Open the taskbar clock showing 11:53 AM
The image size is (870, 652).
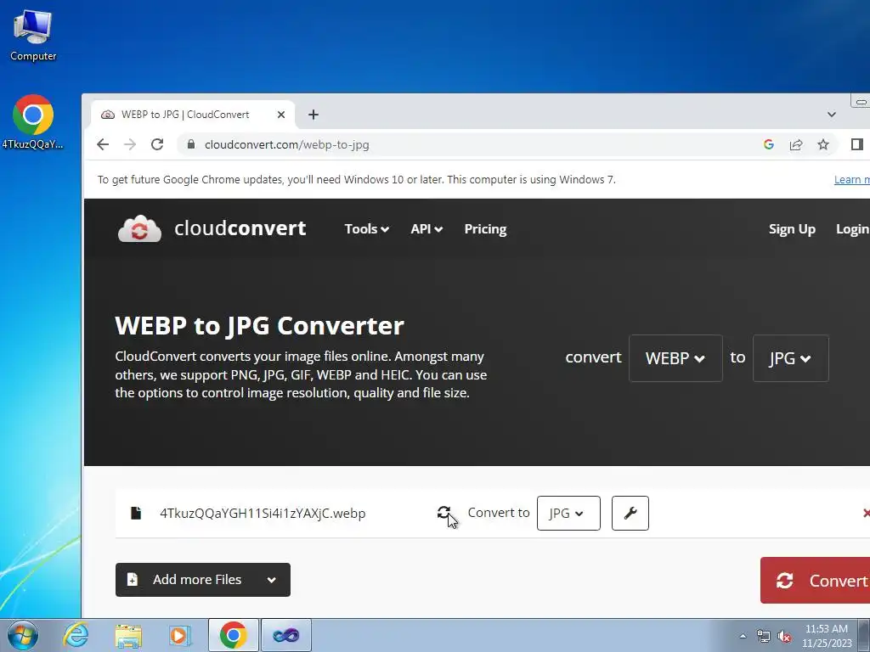coord(826,636)
